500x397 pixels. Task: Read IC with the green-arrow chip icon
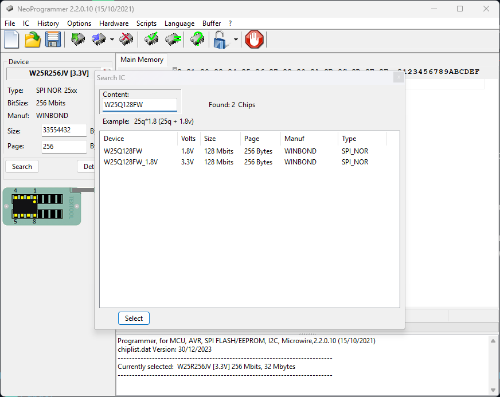point(78,40)
